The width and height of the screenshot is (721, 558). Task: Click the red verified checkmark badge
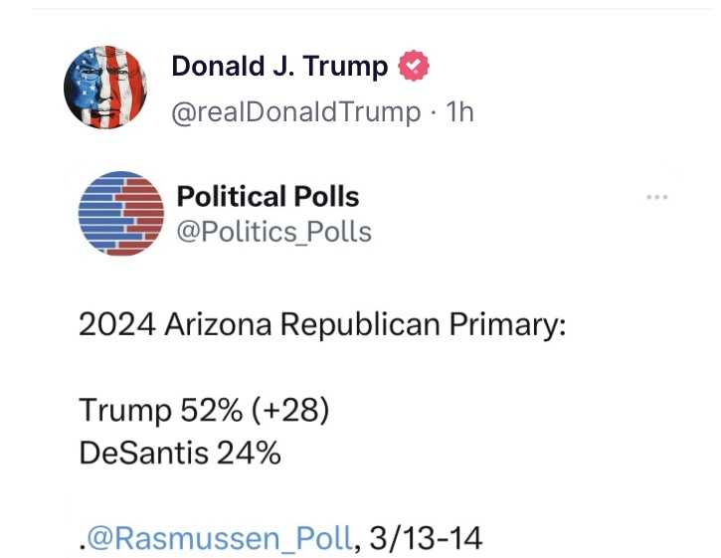[x=414, y=68]
